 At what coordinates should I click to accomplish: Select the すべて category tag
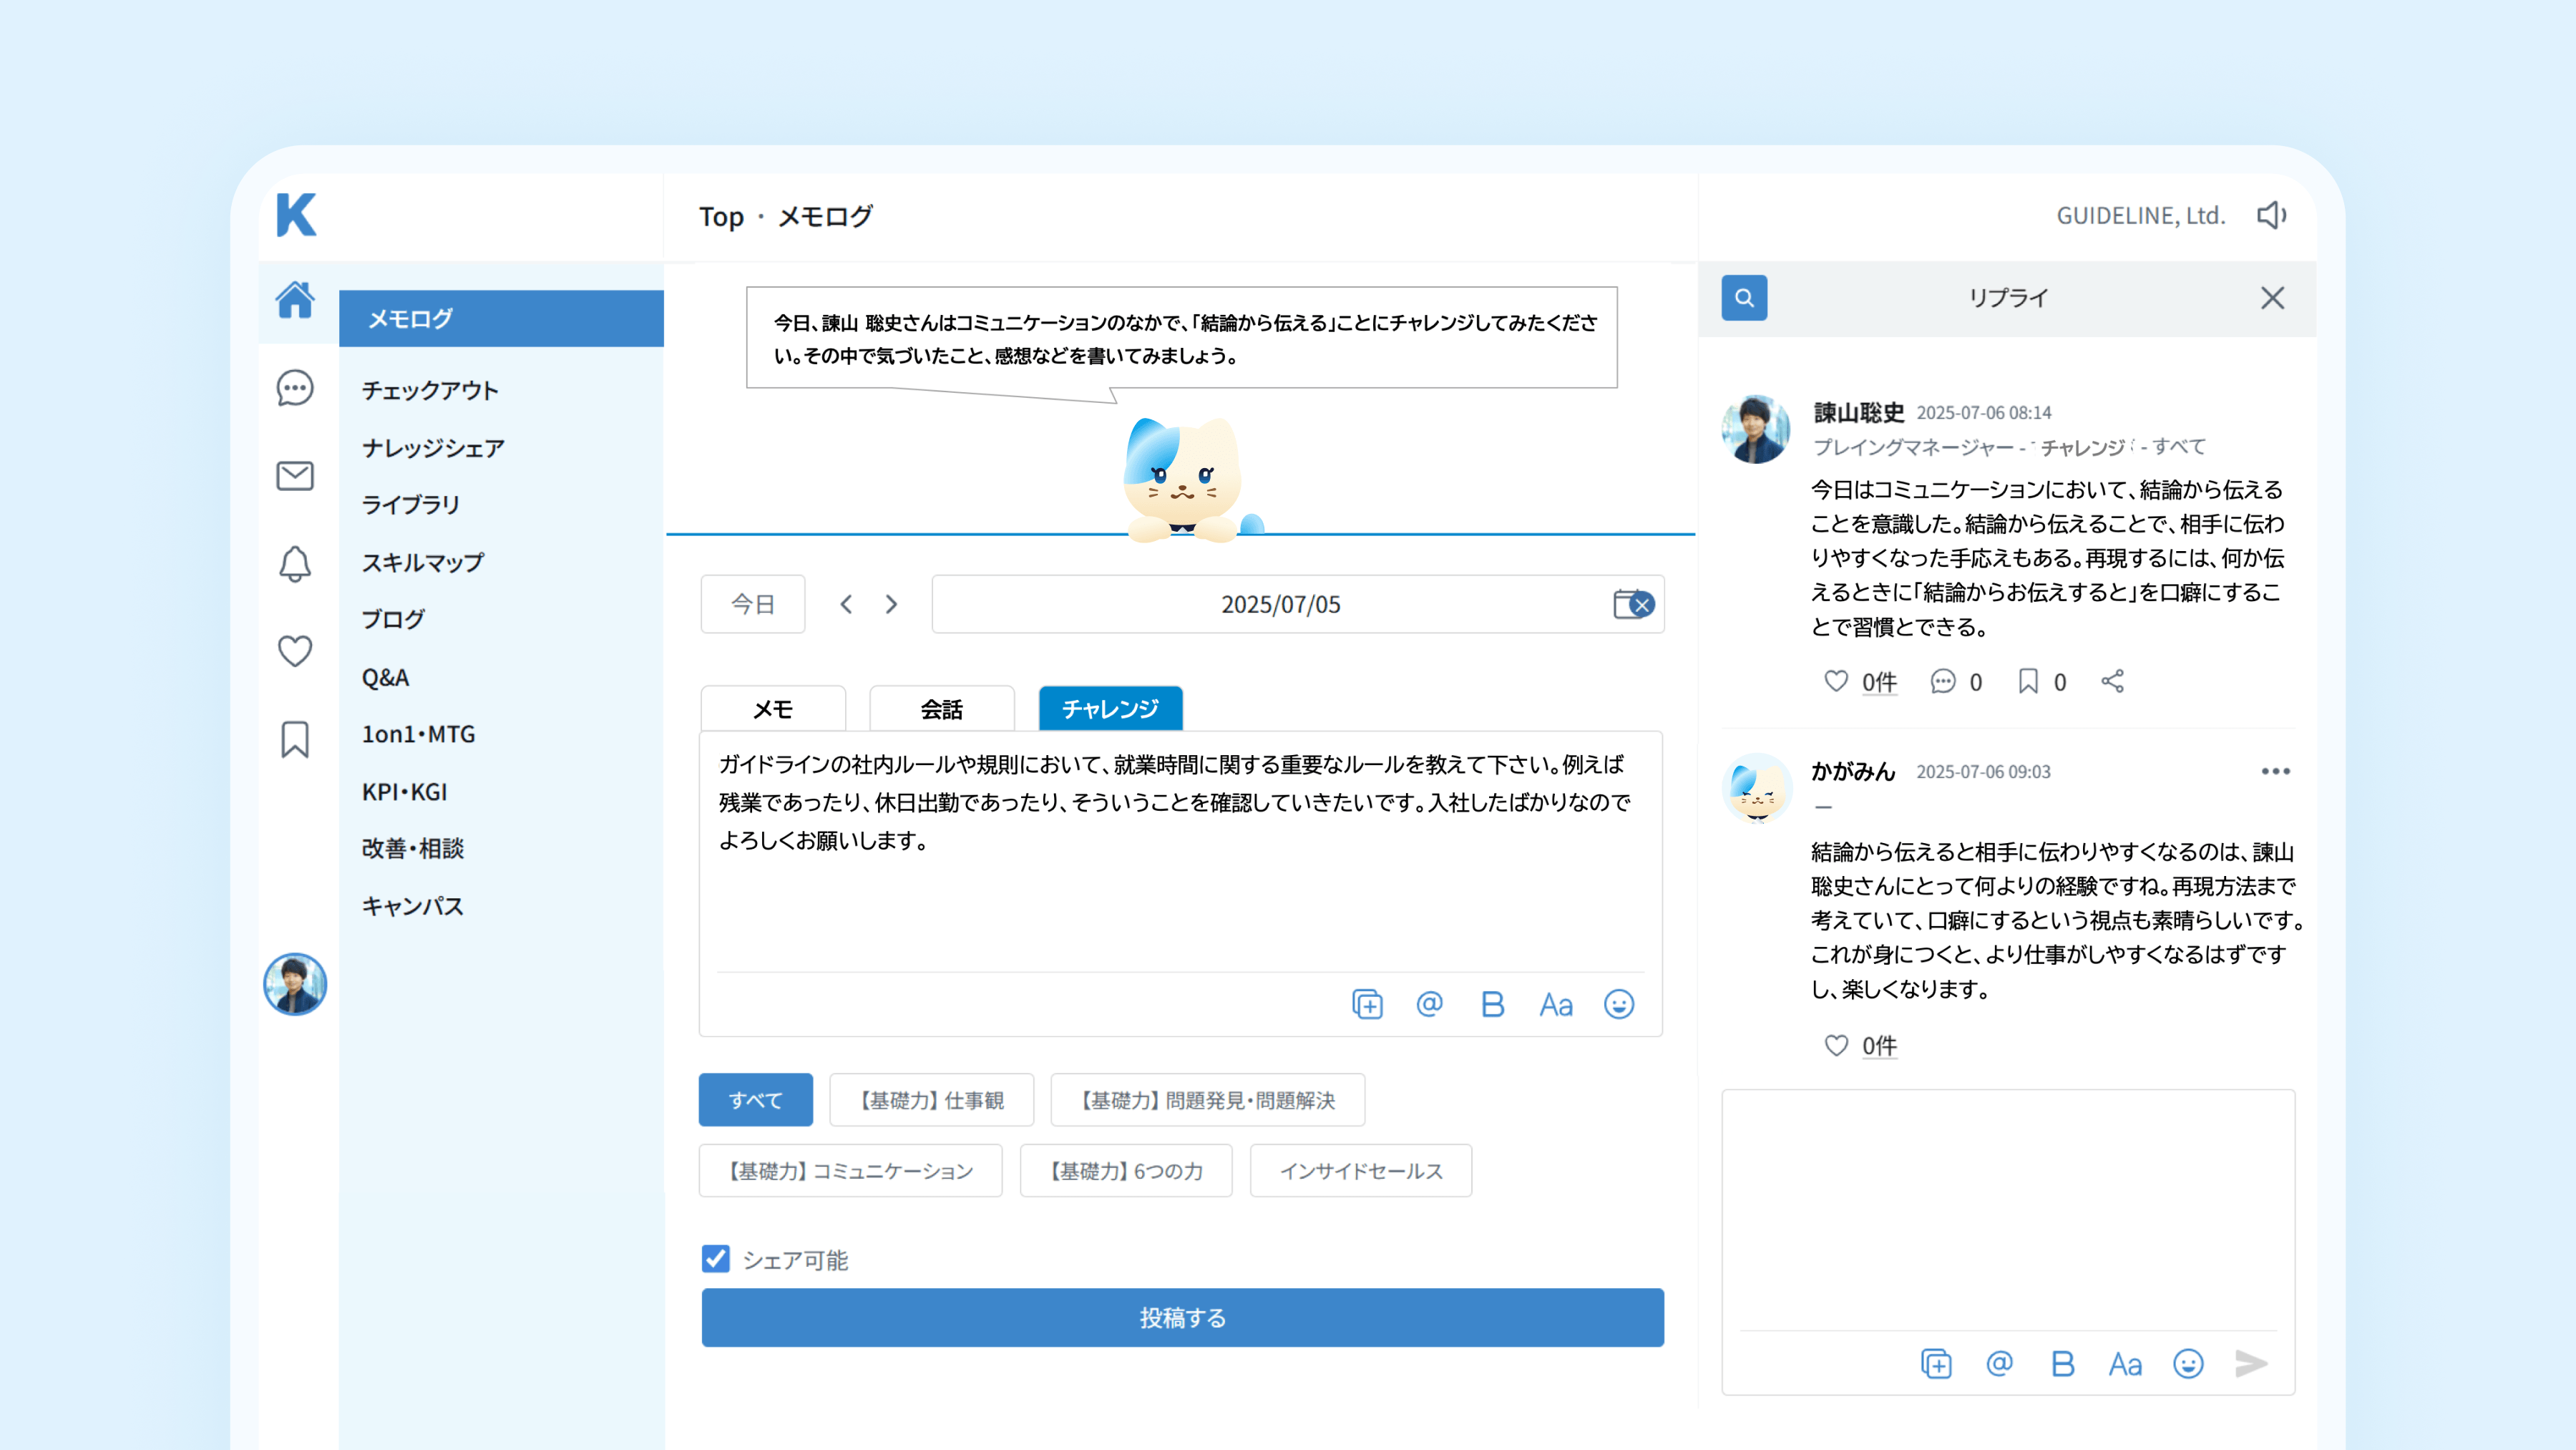[756, 1100]
